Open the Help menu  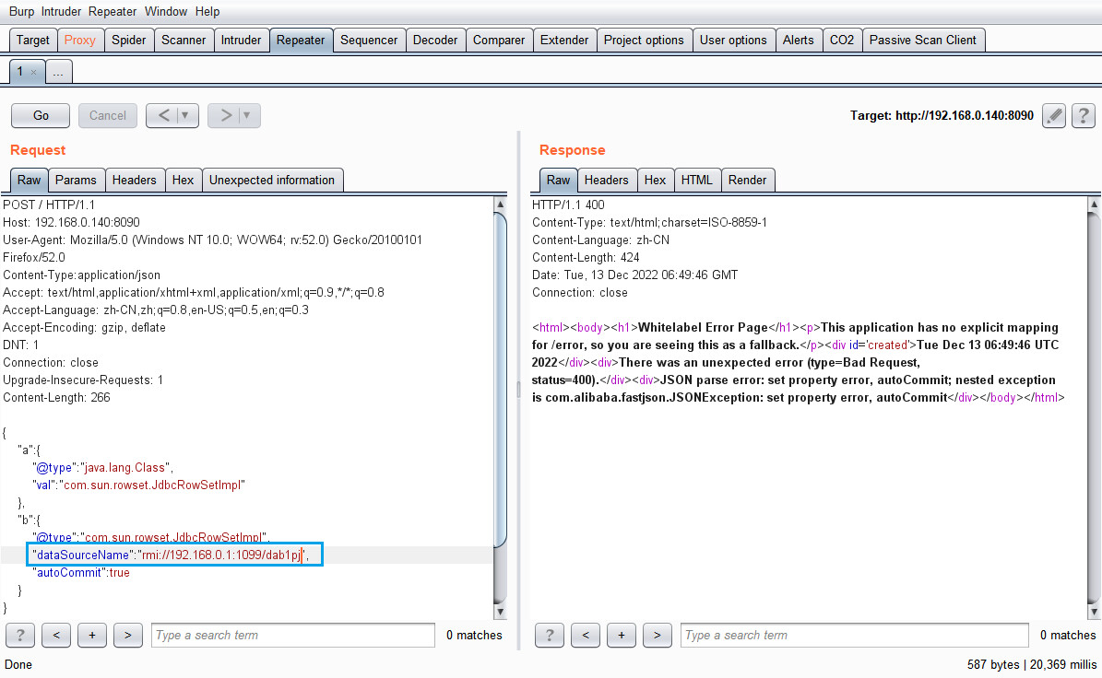(207, 11)
